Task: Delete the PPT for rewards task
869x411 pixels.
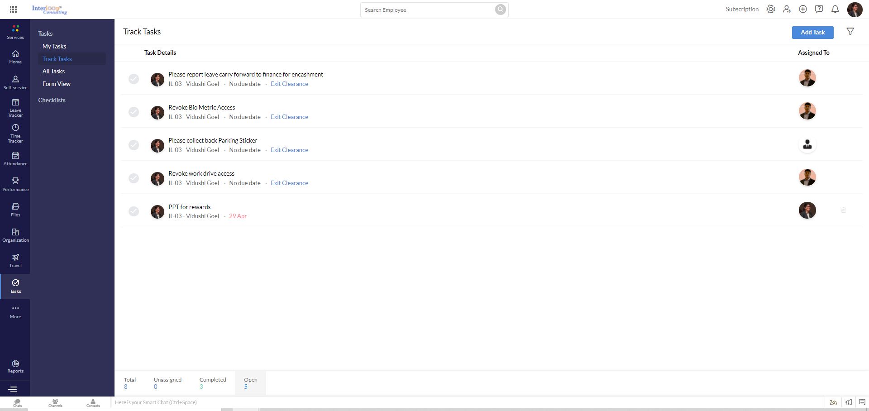Action: coord(843,210)
